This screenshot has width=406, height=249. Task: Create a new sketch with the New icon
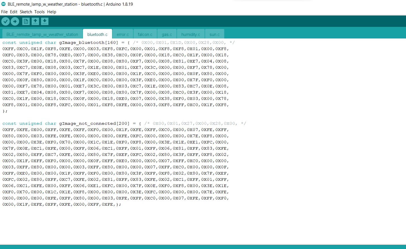pos(26,21)
